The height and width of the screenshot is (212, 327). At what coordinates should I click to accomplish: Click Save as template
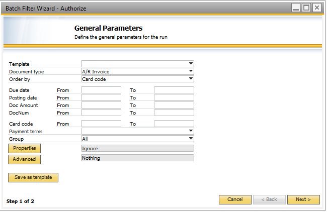pos(33,177)
